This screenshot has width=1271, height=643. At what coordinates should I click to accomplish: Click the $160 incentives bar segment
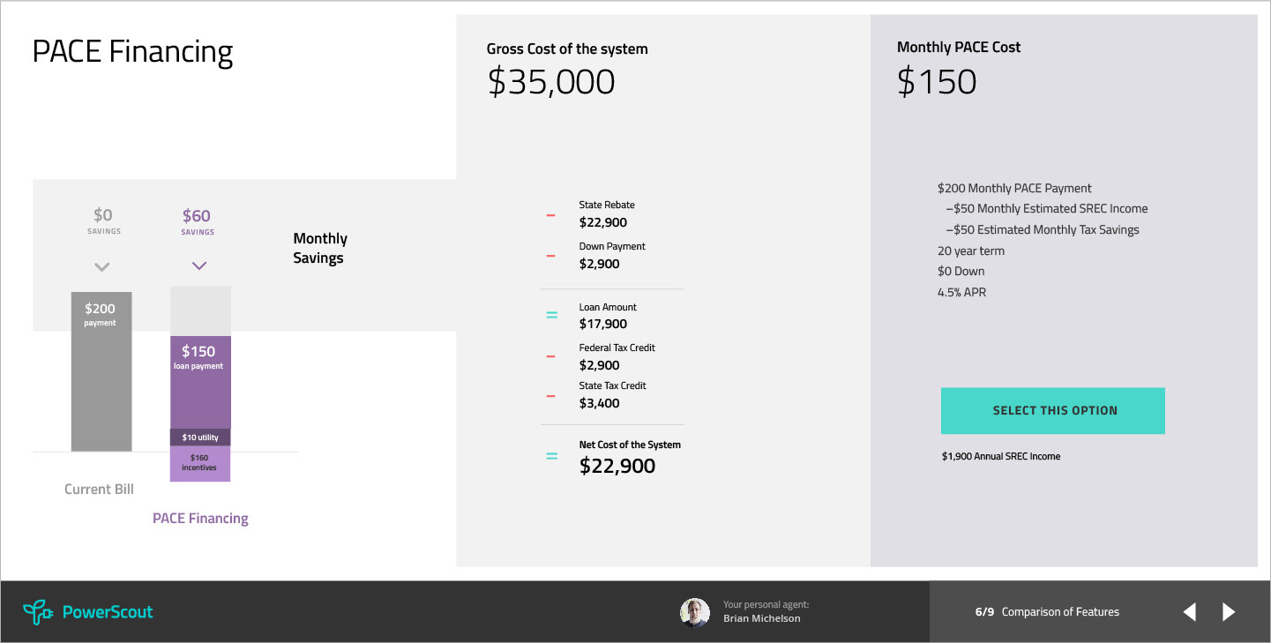click(200, 463)
